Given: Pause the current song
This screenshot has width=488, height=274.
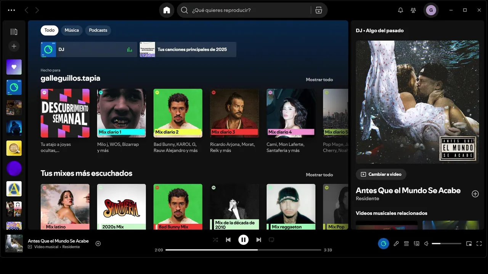Looking at the screenshot, I should point(243,240).
